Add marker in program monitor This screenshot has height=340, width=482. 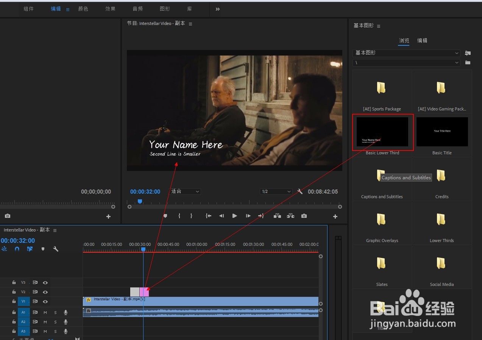tap(165, 216)
